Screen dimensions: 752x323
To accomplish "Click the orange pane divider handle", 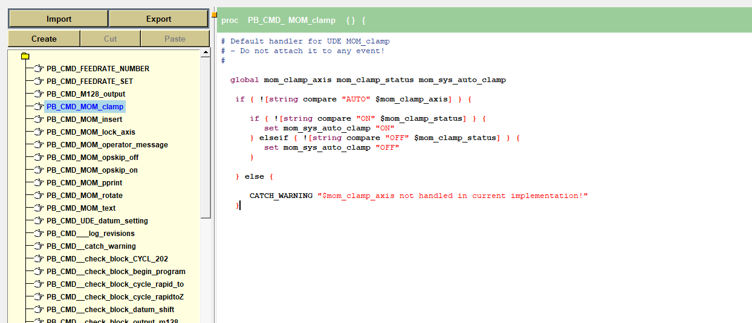I will 214,15.
